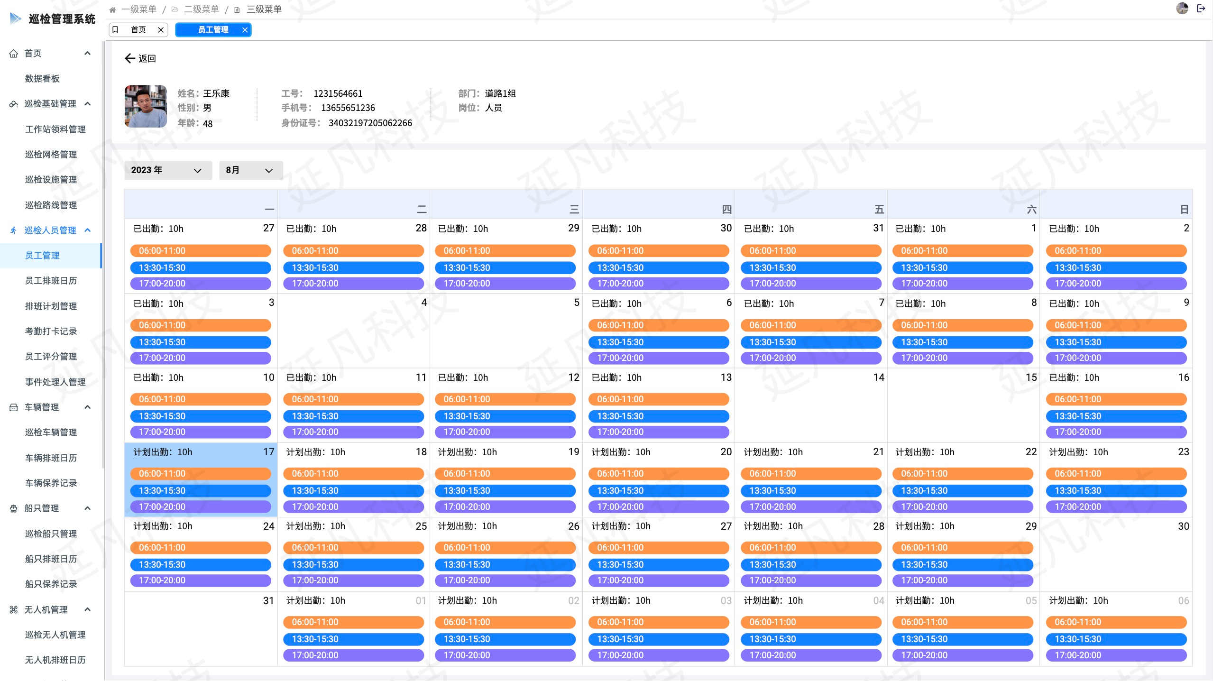1213x681 pixels.
Task: Click the 船只管理 sidebar icon
Action: (x=14, y=508)
